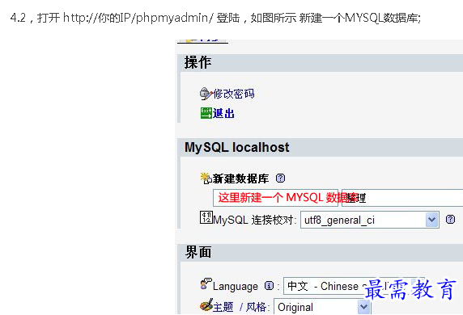463x315 pixels.
Task: Click the 界面 section heading
Action: coord(198,252)
